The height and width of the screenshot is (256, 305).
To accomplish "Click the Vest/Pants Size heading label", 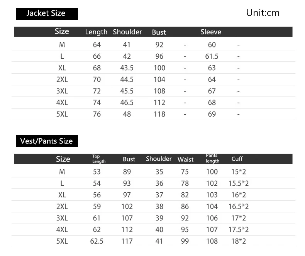I will point(47,141).
